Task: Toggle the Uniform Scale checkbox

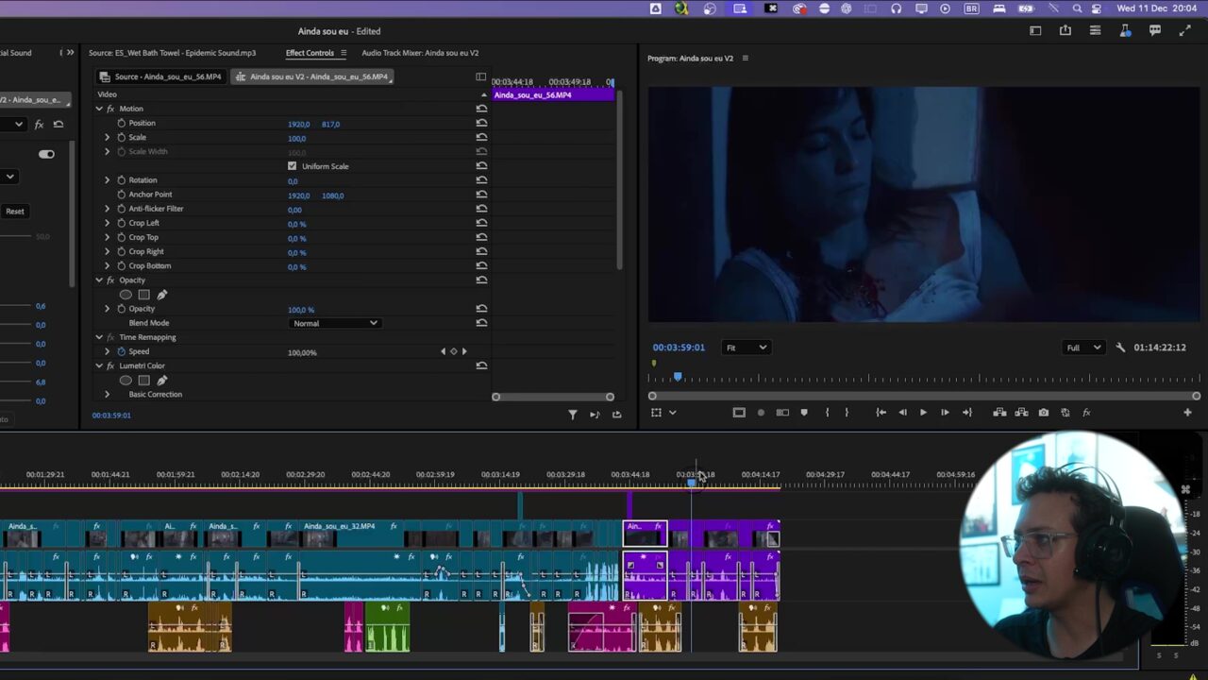Action: 292,166
